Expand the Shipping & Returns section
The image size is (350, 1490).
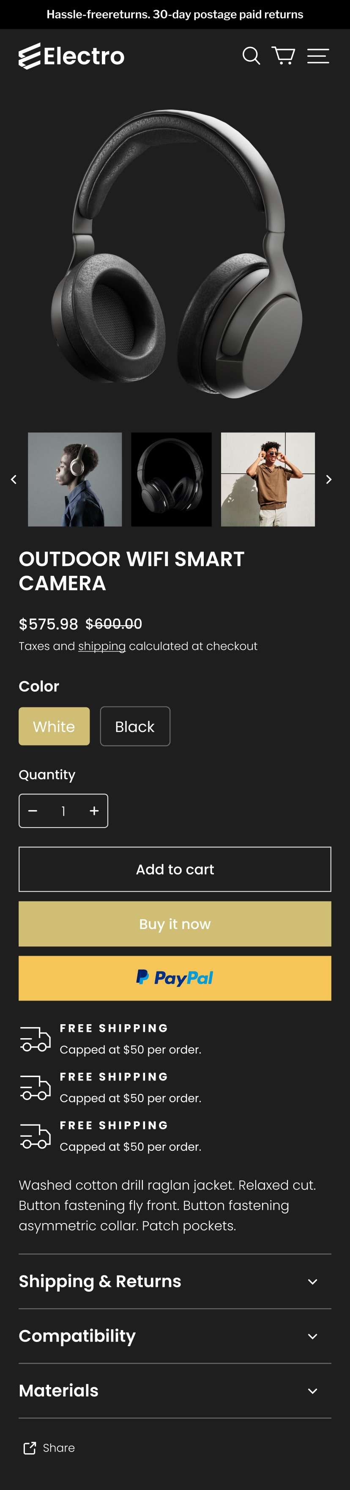click(x=175, y=1281)
